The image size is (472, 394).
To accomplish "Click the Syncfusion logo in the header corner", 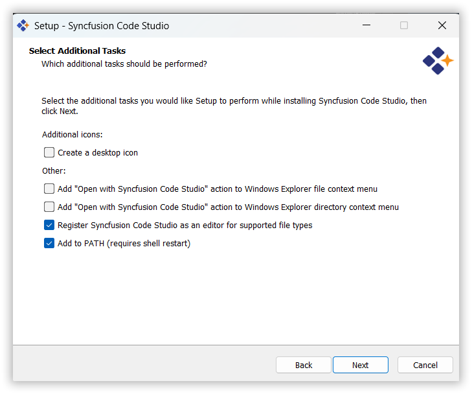I will click(x=438, y=61).
